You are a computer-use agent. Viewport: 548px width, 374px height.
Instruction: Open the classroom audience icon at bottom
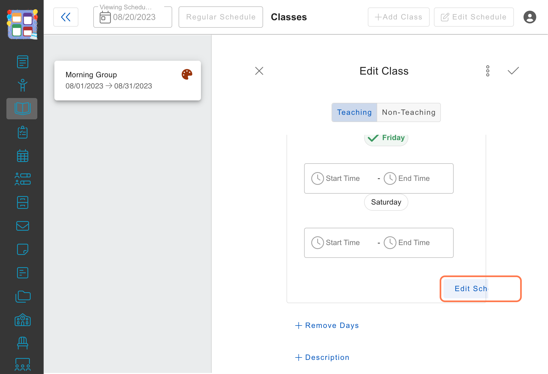[x=22, y=365]
